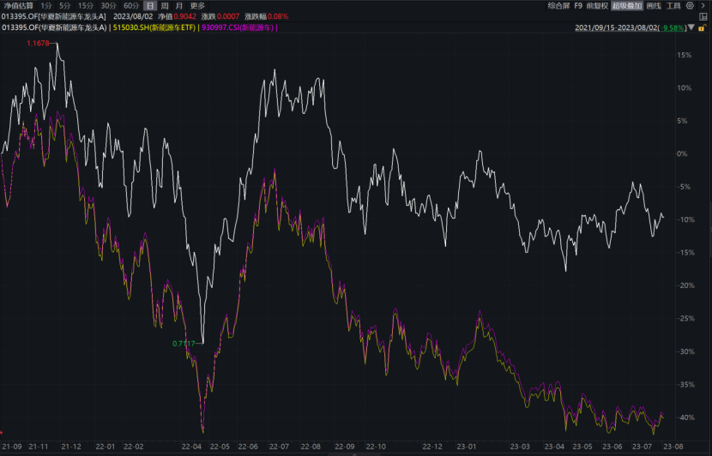
Task: Click the 0.7117 low price marker
Action: coord(184,344)
